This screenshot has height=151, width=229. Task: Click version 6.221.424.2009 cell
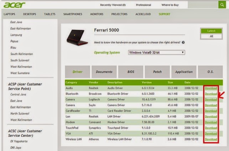(151, 117)
